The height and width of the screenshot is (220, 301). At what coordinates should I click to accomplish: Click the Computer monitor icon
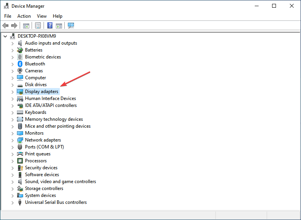20,78
